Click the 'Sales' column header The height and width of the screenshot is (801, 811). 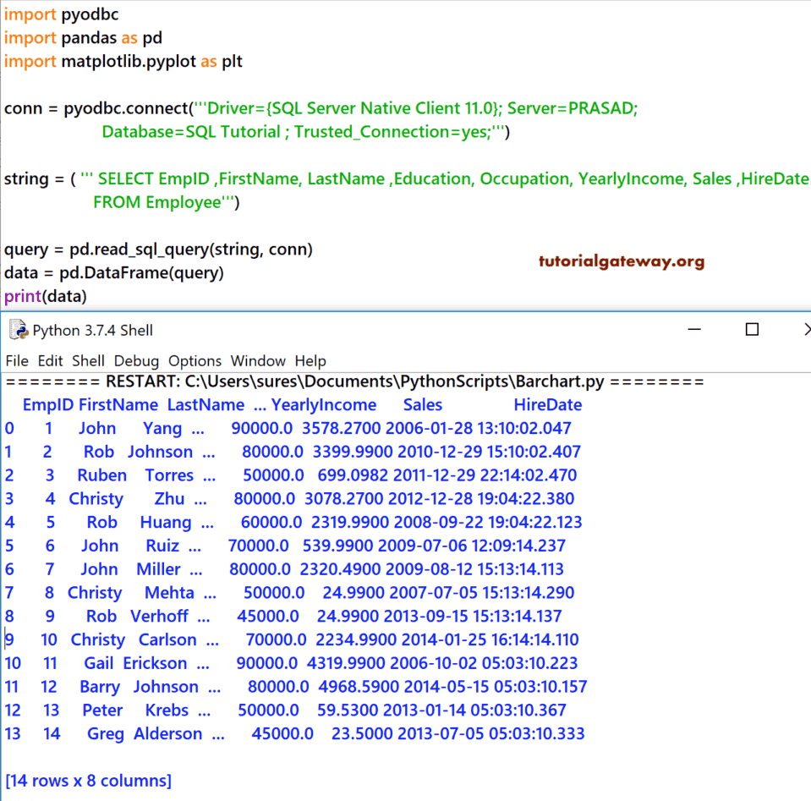click(423, 404)
